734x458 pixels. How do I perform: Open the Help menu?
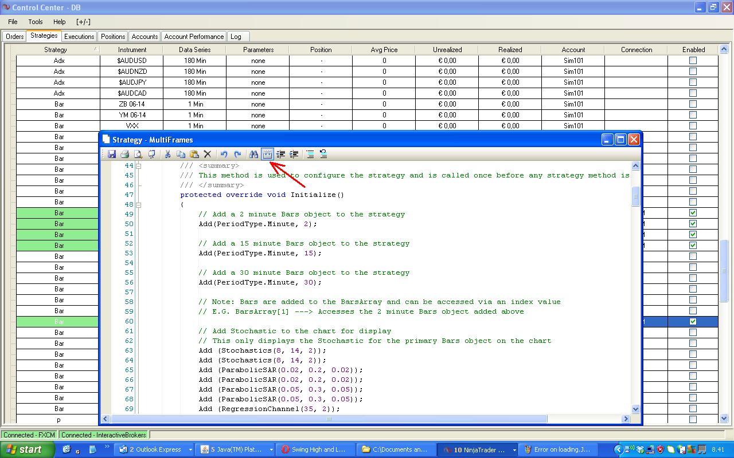click(60, 22)
